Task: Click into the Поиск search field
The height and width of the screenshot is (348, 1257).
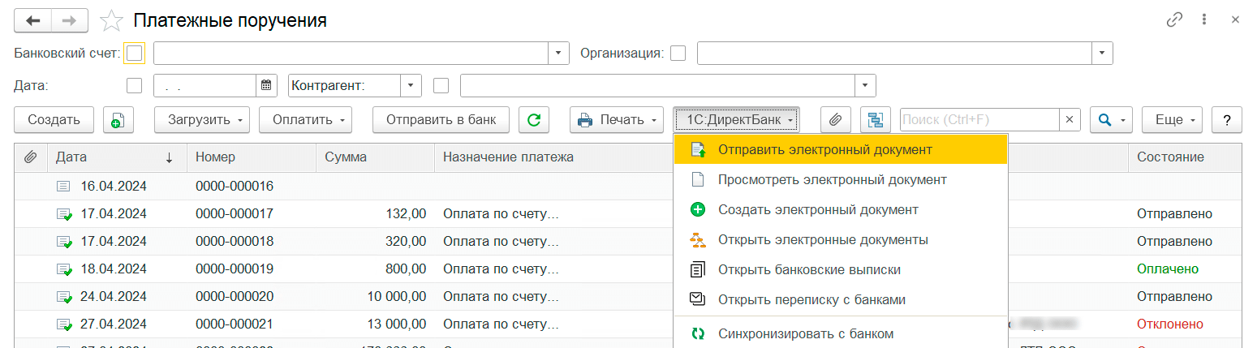Action: (979, 120)
